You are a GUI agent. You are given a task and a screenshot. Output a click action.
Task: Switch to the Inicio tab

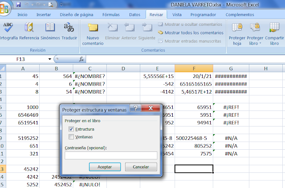coord(22,15)
